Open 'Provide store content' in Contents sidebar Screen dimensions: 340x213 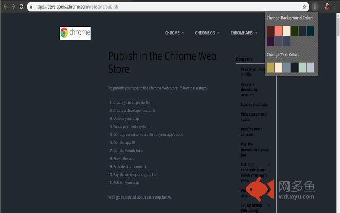click(251, 132)
